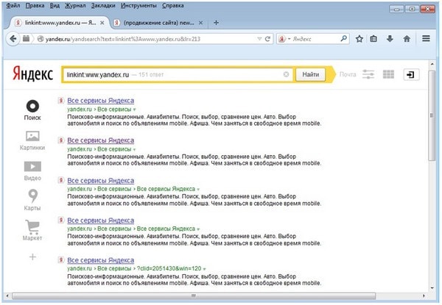Open the Yandex services grid icon
The width and height of the screenshot is (442, 305).
389,74
